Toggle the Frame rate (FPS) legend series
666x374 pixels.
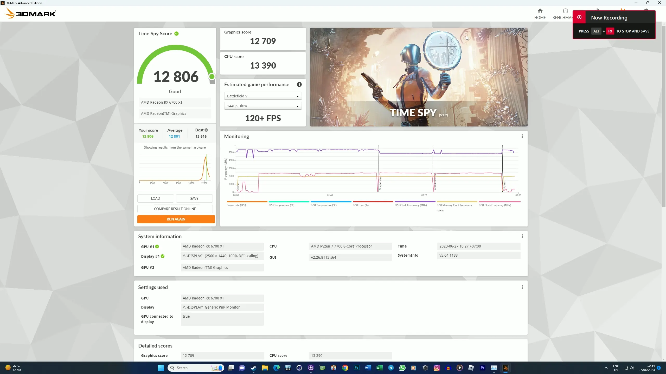(x=247, y=204)
